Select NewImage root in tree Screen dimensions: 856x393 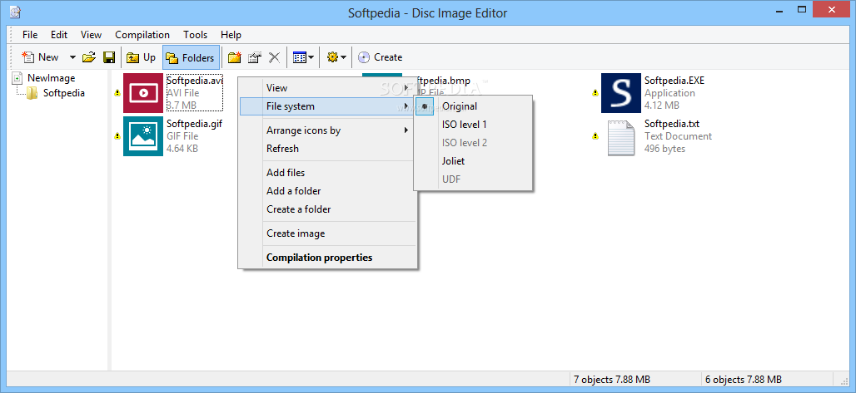[x=51, y=78]
